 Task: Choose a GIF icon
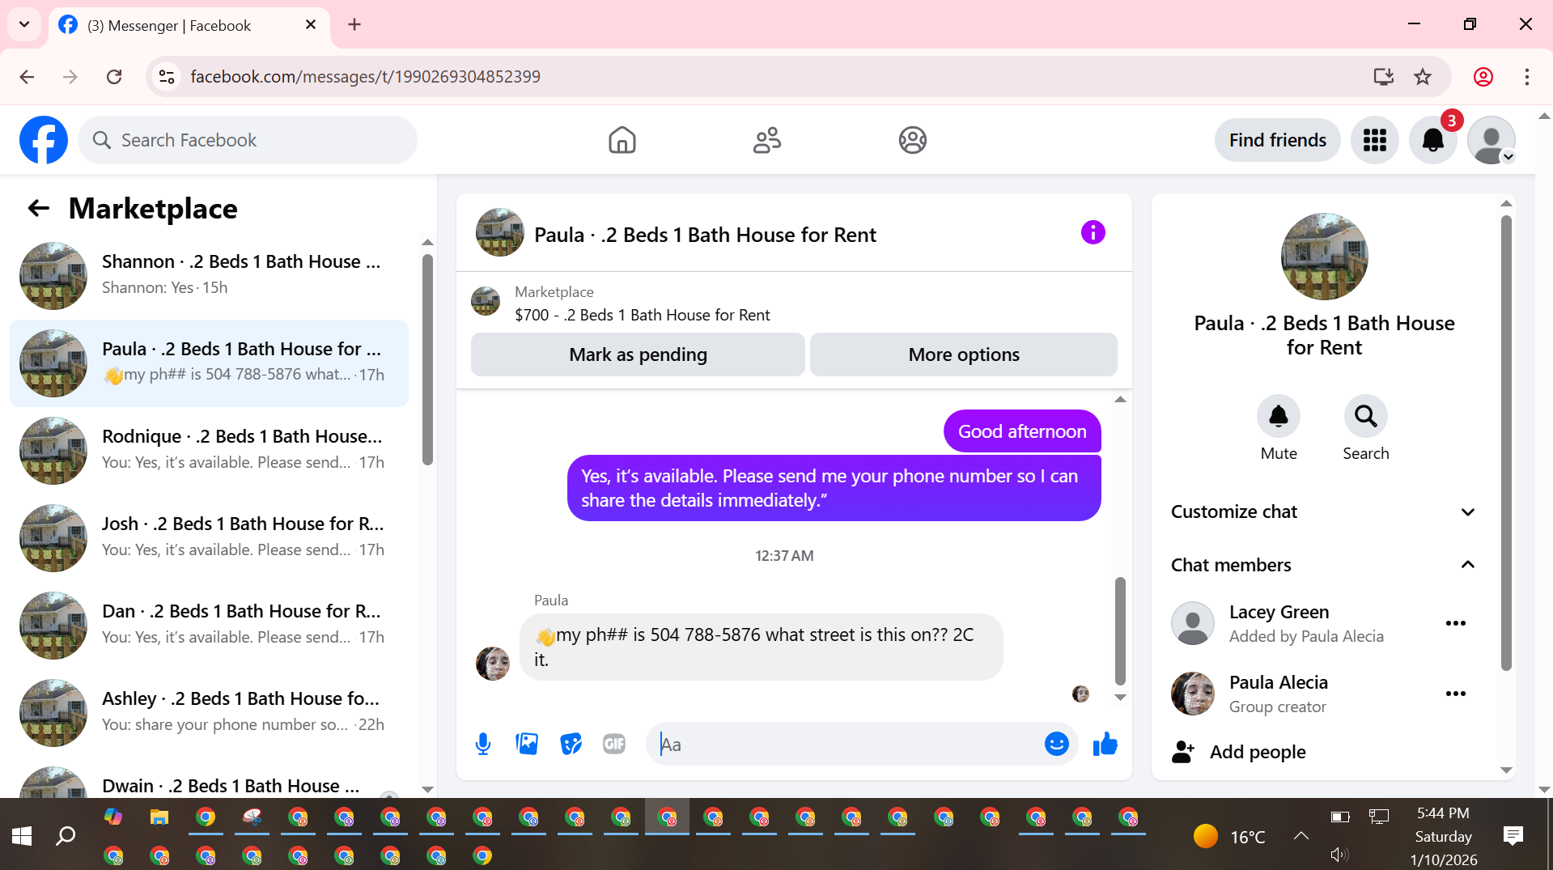(614, 744)
